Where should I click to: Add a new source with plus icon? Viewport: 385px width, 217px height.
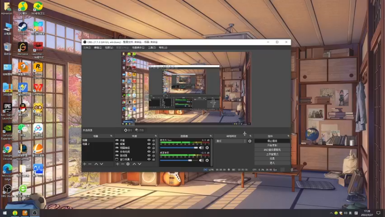tap(117, 164)
